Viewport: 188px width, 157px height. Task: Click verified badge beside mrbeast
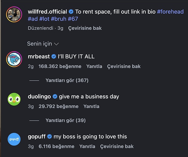coord(54,57)
